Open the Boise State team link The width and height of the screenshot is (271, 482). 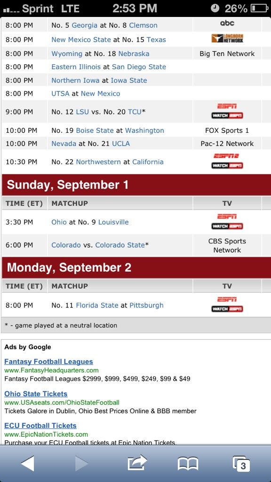click(95, 130)
